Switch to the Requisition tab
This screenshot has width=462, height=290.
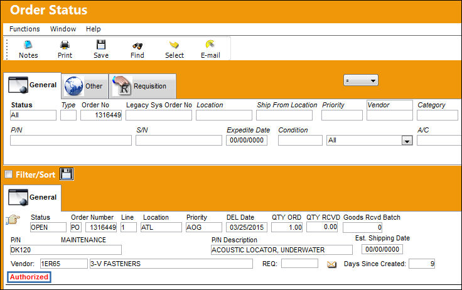[x=142, y=86]
